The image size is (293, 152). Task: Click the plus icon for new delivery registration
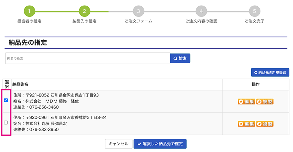[x=255, y=72]
